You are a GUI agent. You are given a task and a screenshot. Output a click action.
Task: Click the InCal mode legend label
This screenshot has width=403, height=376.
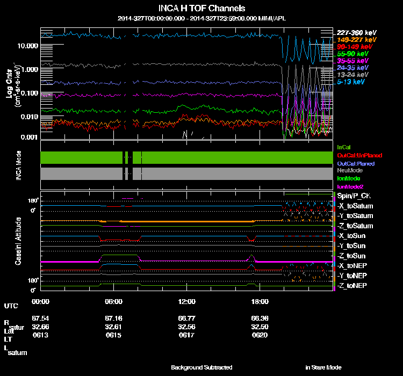click(343, 147)
